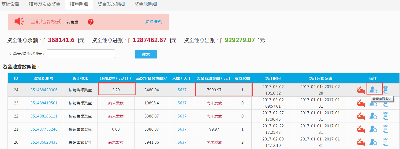Click 按销售额奖金 cell in ID 21 row
Viewport: 400px width, 149px height.
(x=80, y=129)
